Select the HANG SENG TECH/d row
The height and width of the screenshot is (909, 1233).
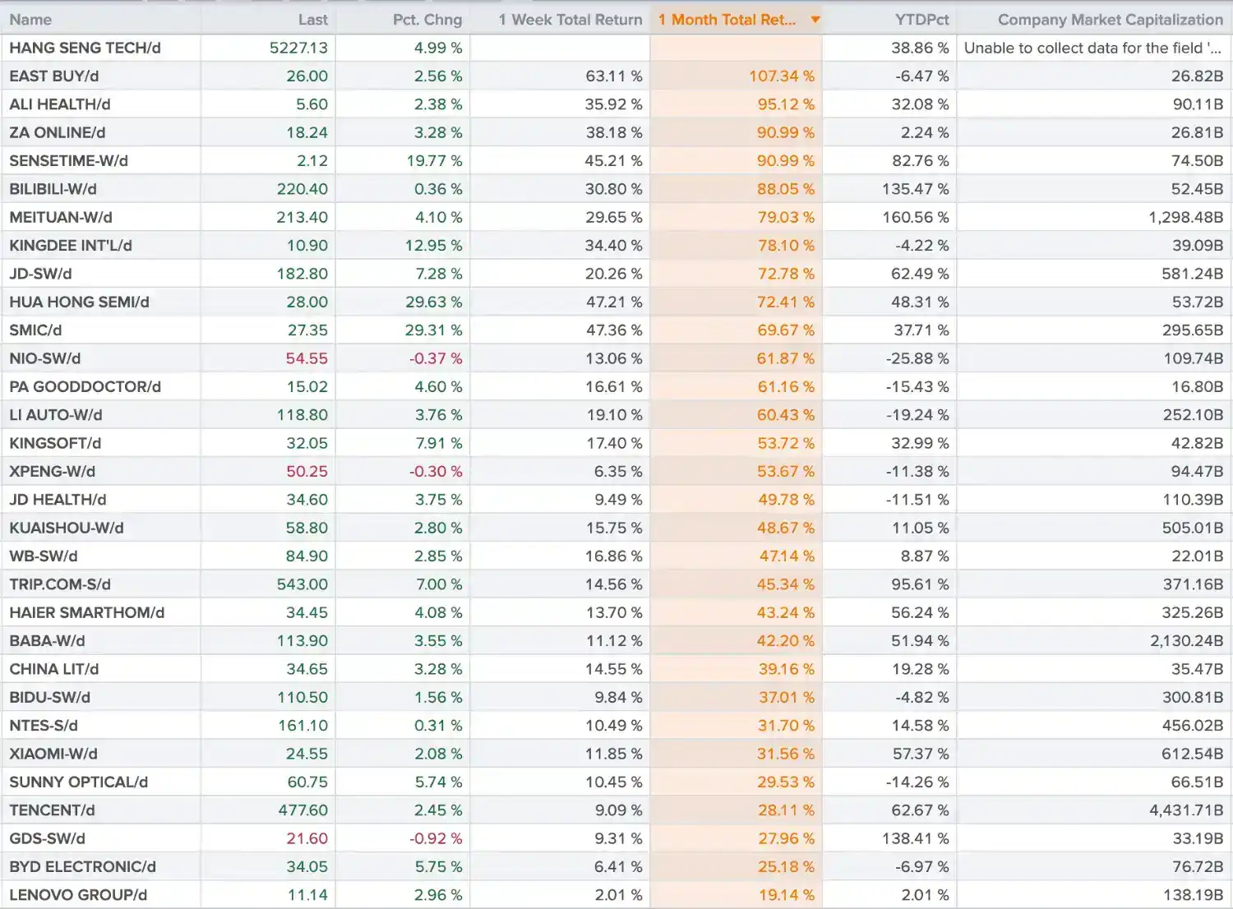[x=616, y=48]
